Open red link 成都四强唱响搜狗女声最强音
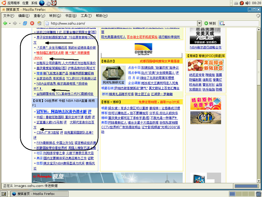 [160, 61]
